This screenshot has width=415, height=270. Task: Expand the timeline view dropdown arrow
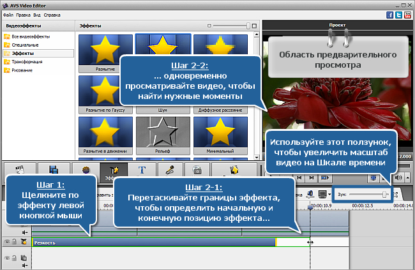coord(329,195)
